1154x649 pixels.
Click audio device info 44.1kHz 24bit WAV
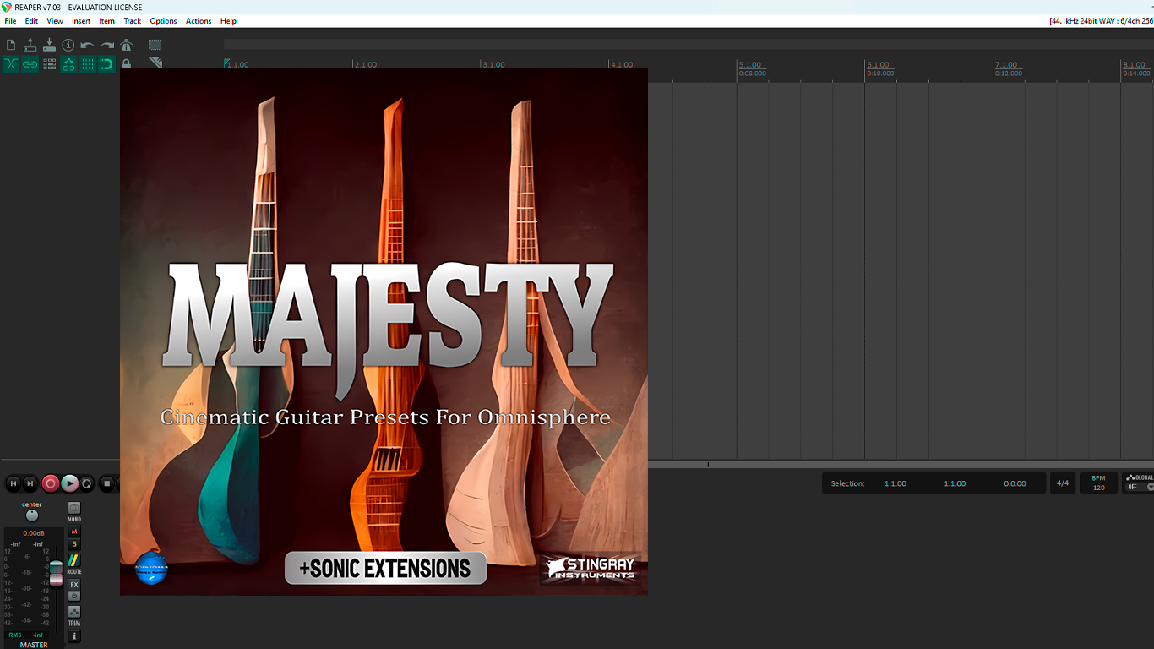click(x=1101, y=21)
